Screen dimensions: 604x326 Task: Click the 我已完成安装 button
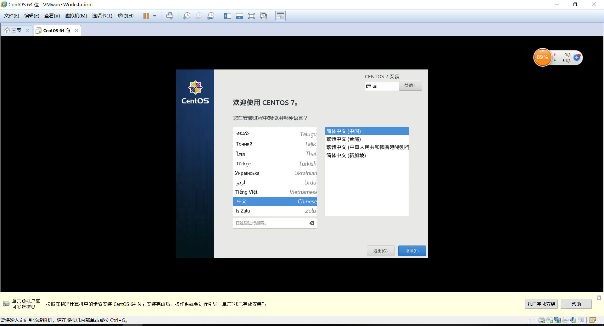click(x=541, y=304)
